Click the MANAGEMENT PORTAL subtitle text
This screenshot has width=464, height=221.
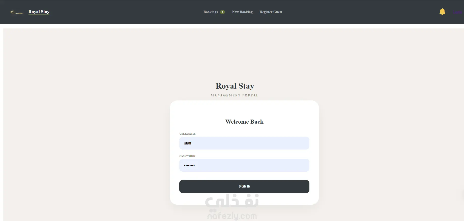(x=235, y=95)
